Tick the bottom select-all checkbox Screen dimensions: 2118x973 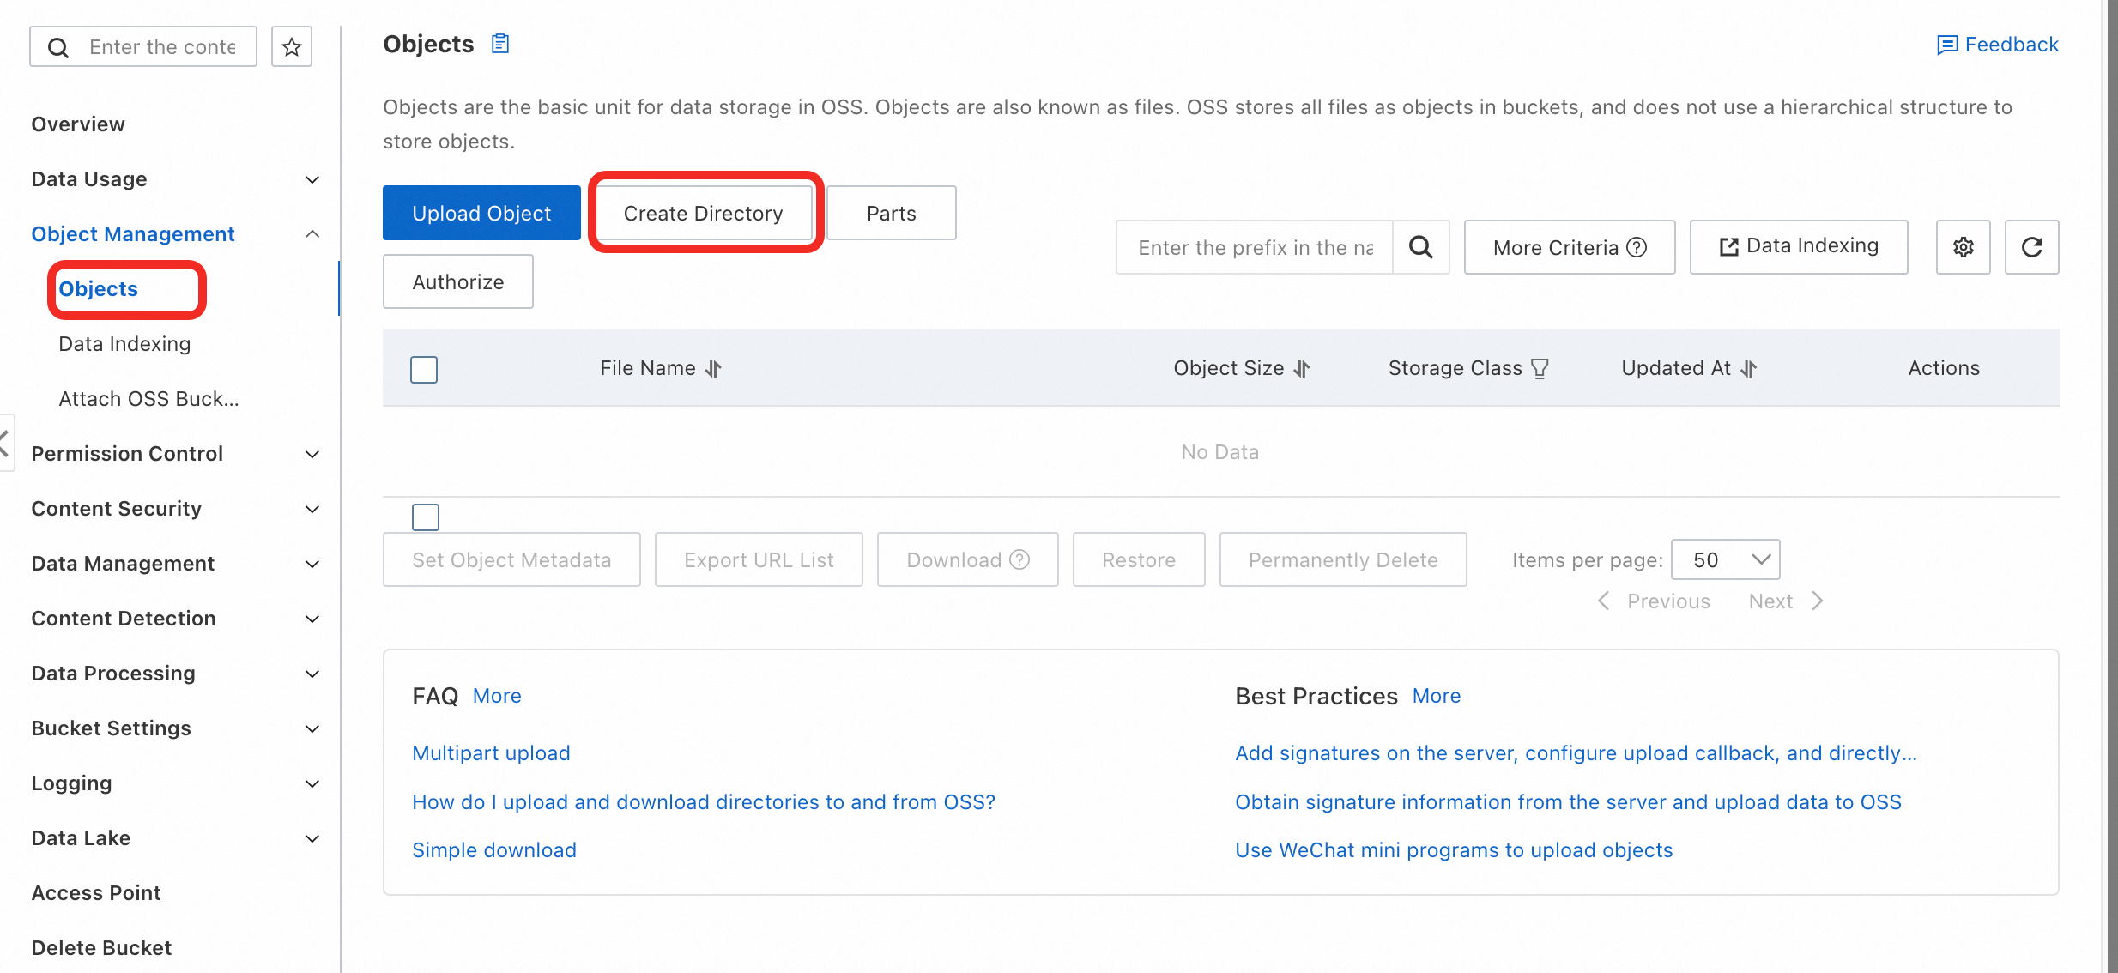[426, 517]
